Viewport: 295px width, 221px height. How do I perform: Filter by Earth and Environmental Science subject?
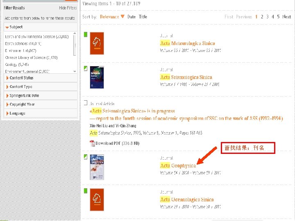pos(37,36)
